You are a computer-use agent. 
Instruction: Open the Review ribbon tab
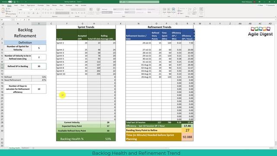55,6
